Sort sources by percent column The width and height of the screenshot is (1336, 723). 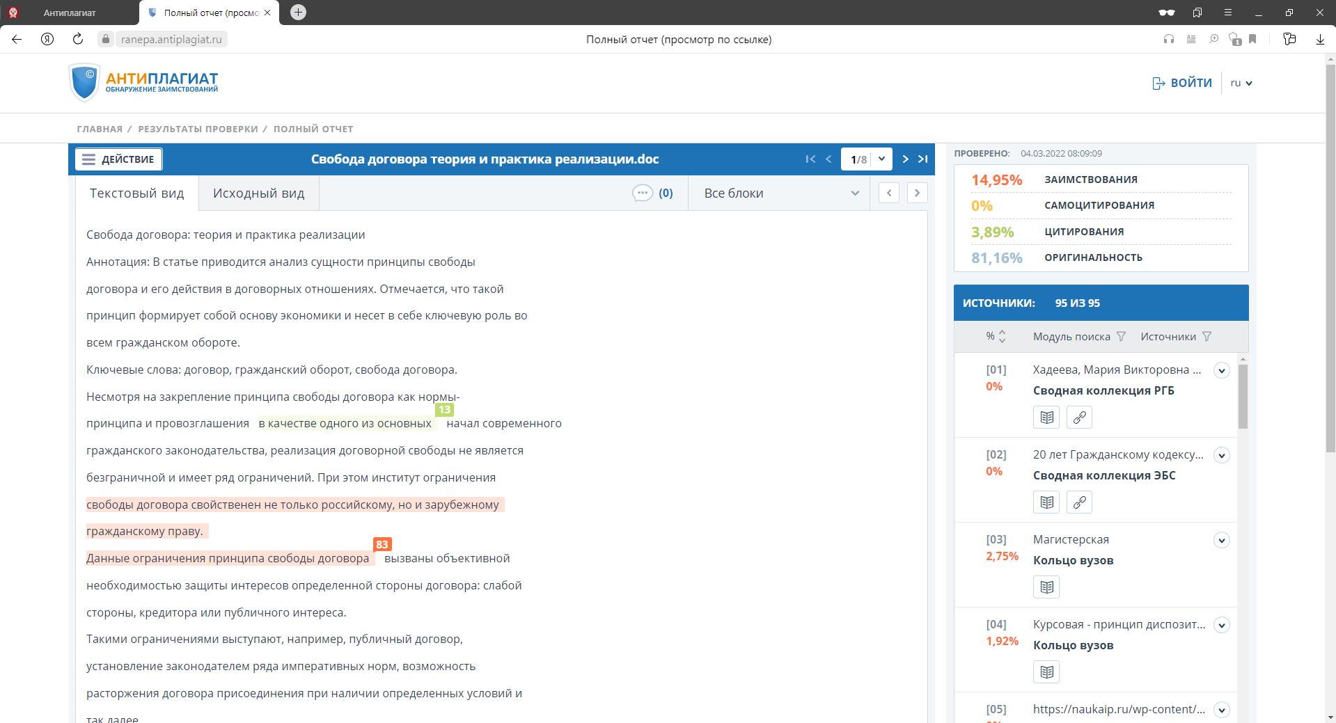point(1002,337)
